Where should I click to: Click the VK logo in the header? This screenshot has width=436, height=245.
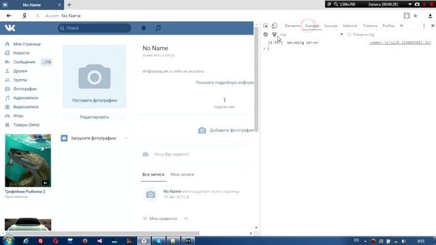(x=10, y=28)
